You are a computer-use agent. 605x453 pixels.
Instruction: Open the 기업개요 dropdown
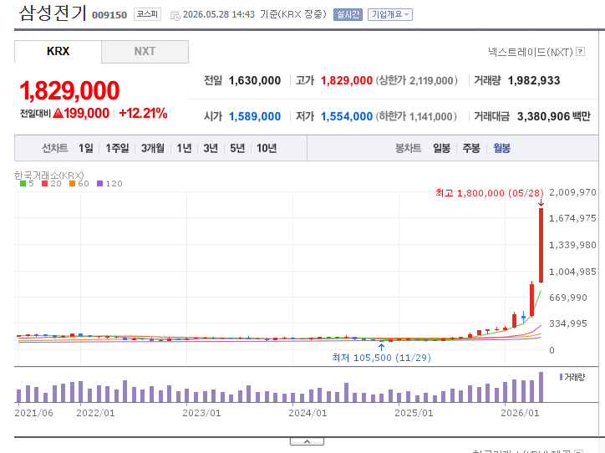[x=389, y=15]
